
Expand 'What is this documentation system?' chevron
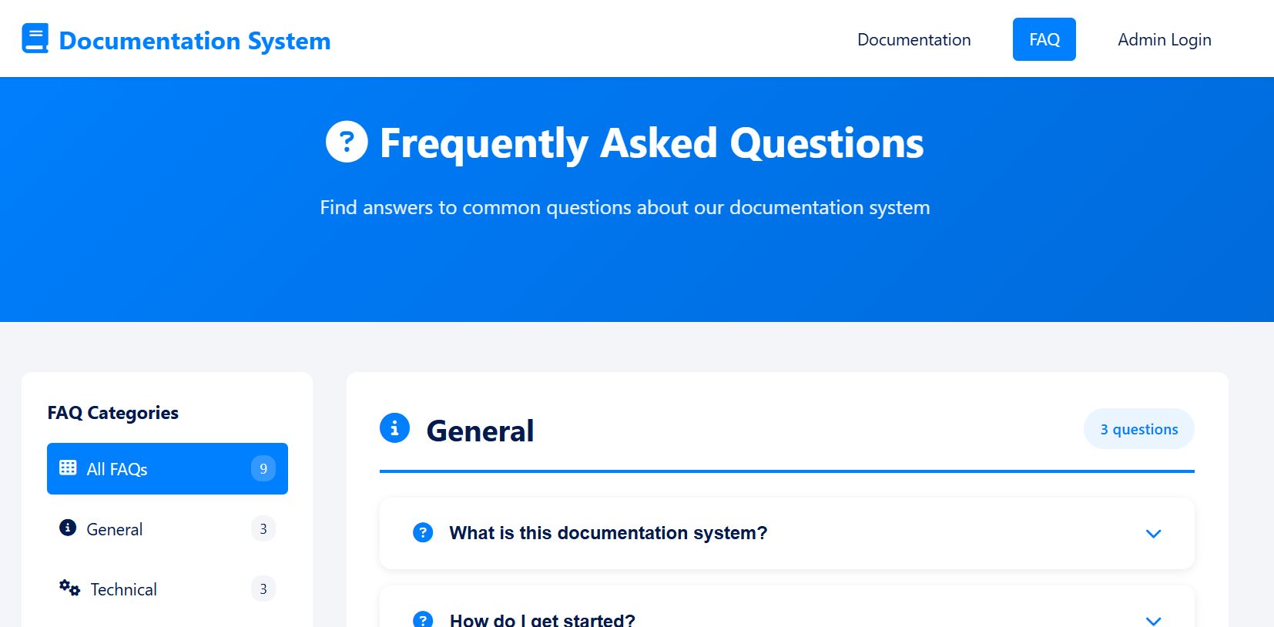1153,533
